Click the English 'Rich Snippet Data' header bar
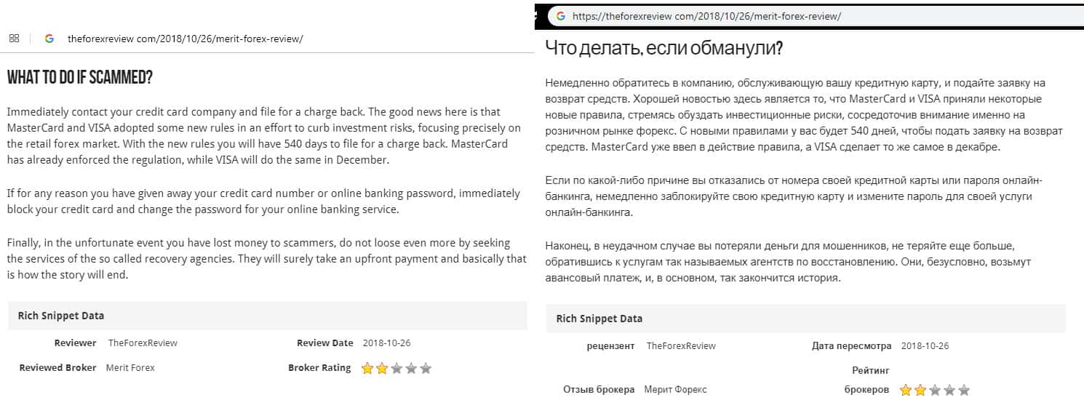This screenshot has height=416, width=1084. point(267,316)
